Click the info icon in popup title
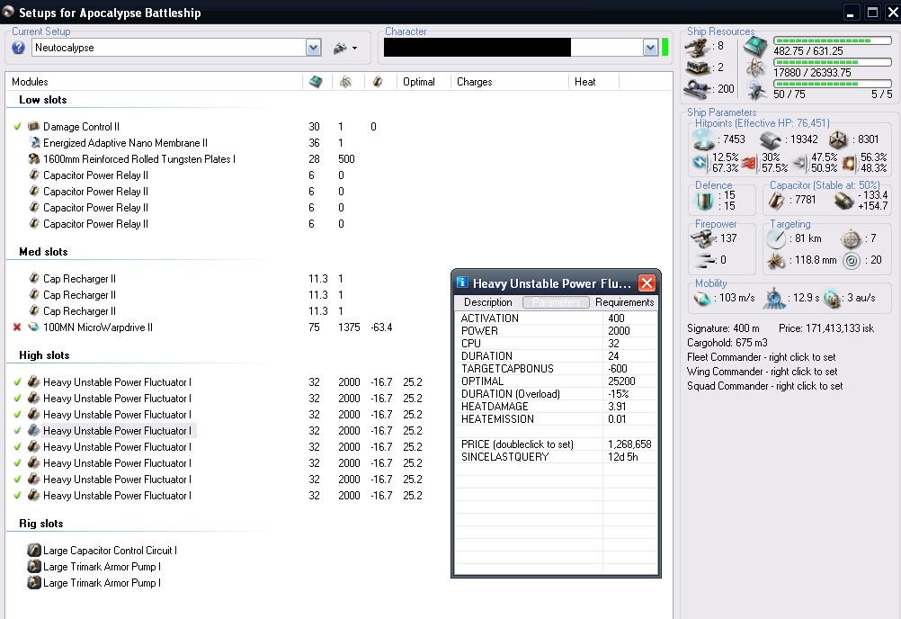 (x=462, y=283)
